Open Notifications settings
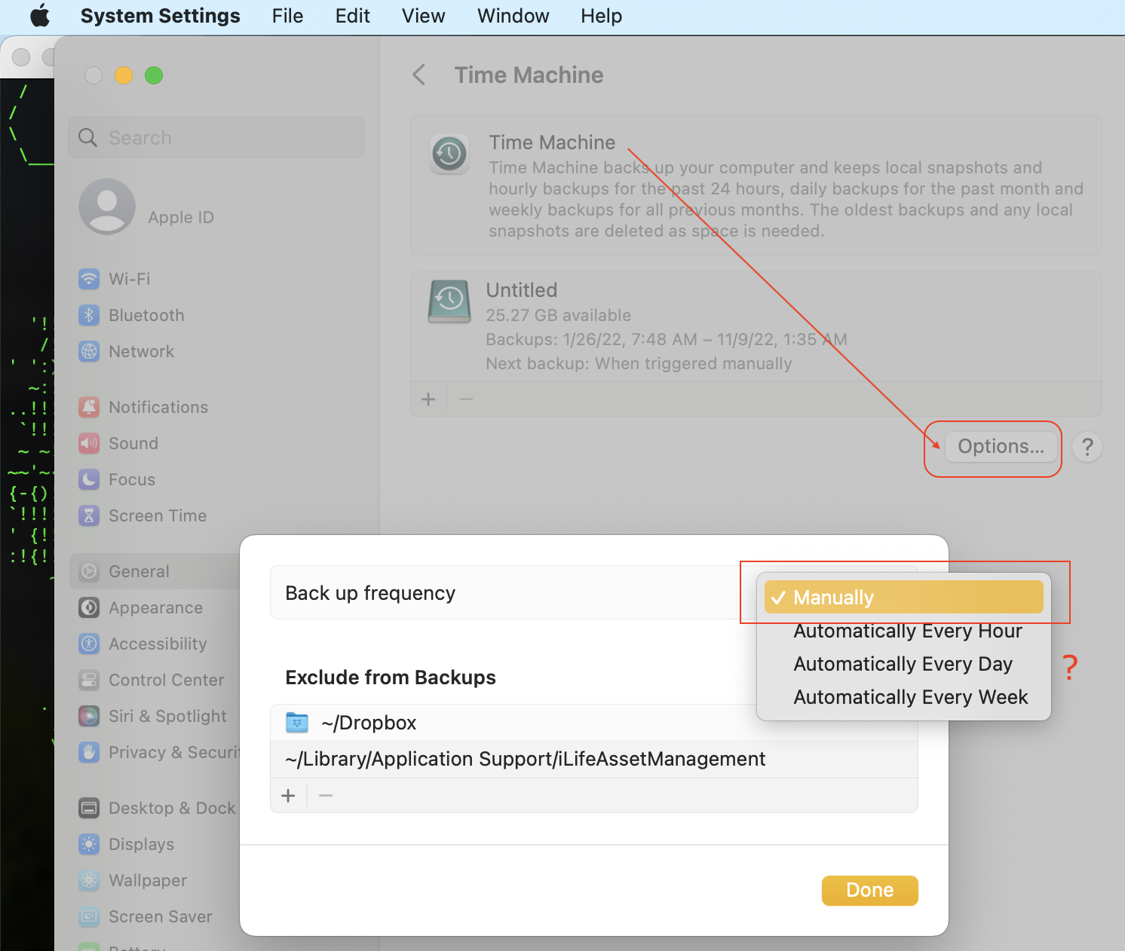The width and height of the screenshot is (1125, 951). (x=158, y=407)
